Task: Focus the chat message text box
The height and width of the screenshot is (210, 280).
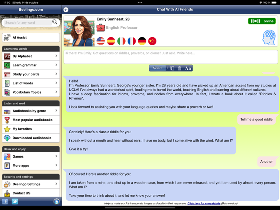Action: (x=171, y=57)
